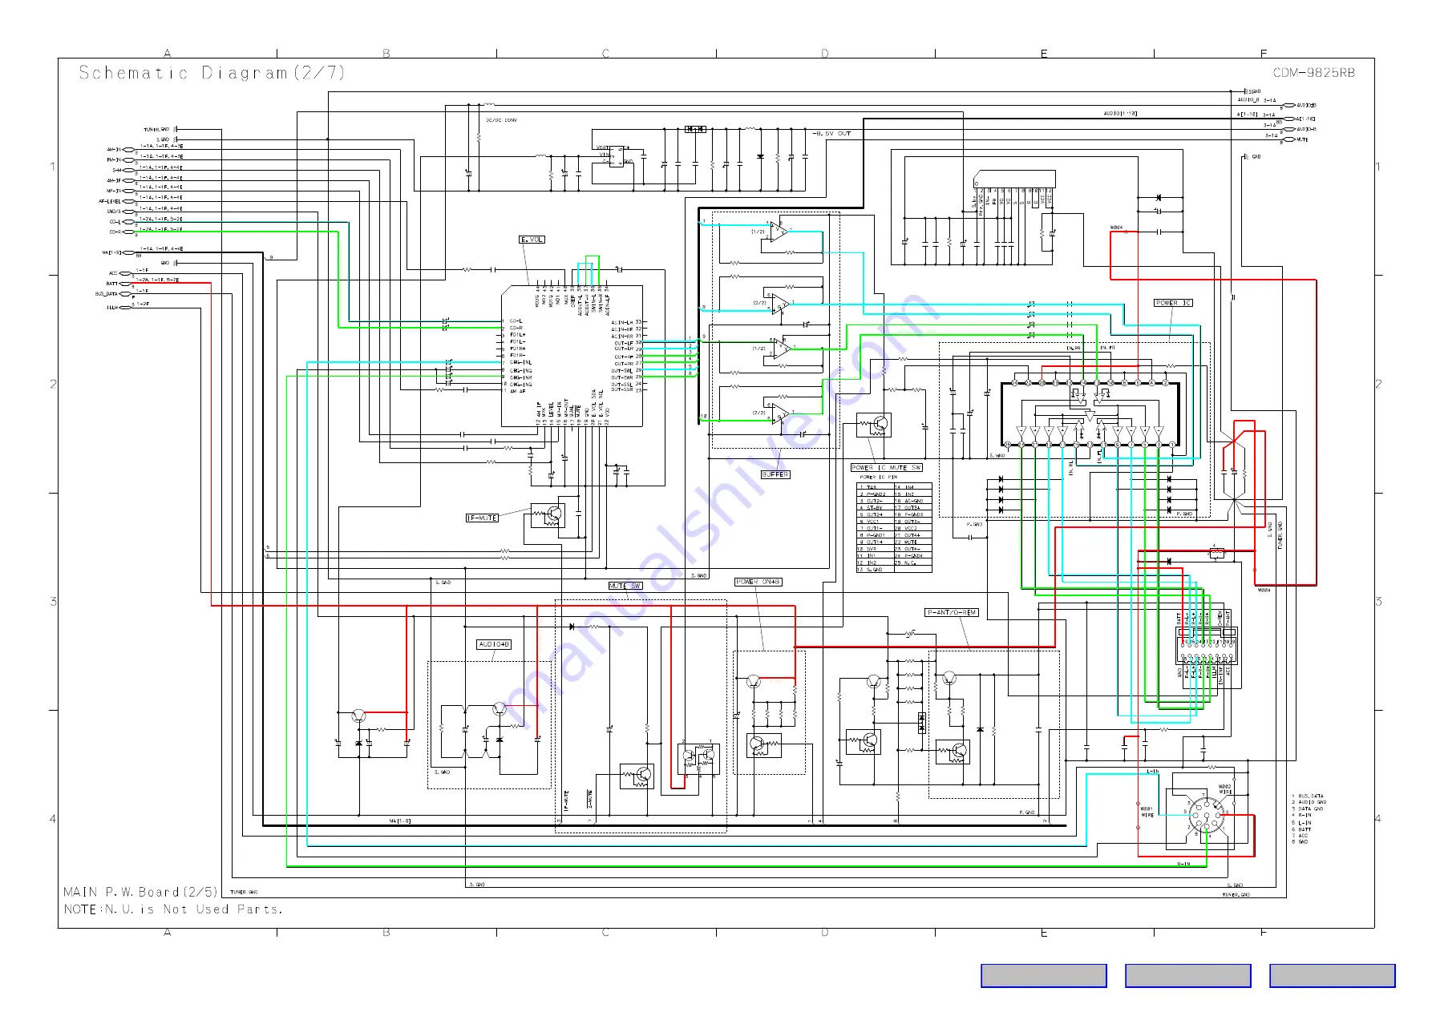Click the BUFFER block label

[x=775, y=474]
